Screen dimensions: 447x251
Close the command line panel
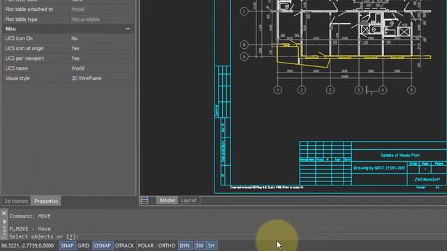click(x=4, y=213)
